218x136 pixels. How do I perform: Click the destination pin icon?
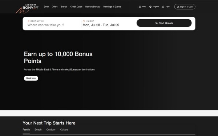[x=29, y=21]
